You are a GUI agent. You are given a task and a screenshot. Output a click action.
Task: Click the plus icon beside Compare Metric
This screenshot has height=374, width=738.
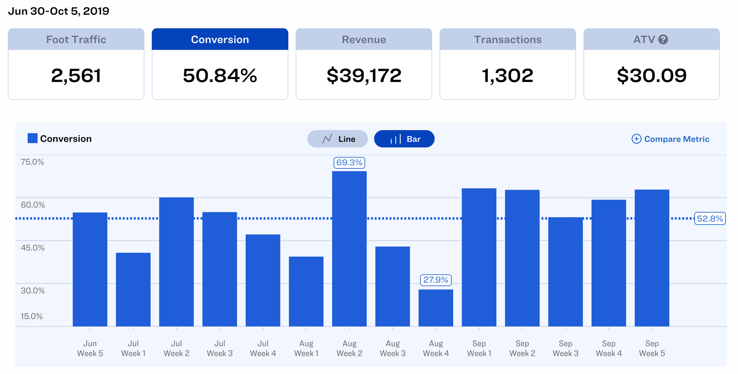tap(636, 139)
